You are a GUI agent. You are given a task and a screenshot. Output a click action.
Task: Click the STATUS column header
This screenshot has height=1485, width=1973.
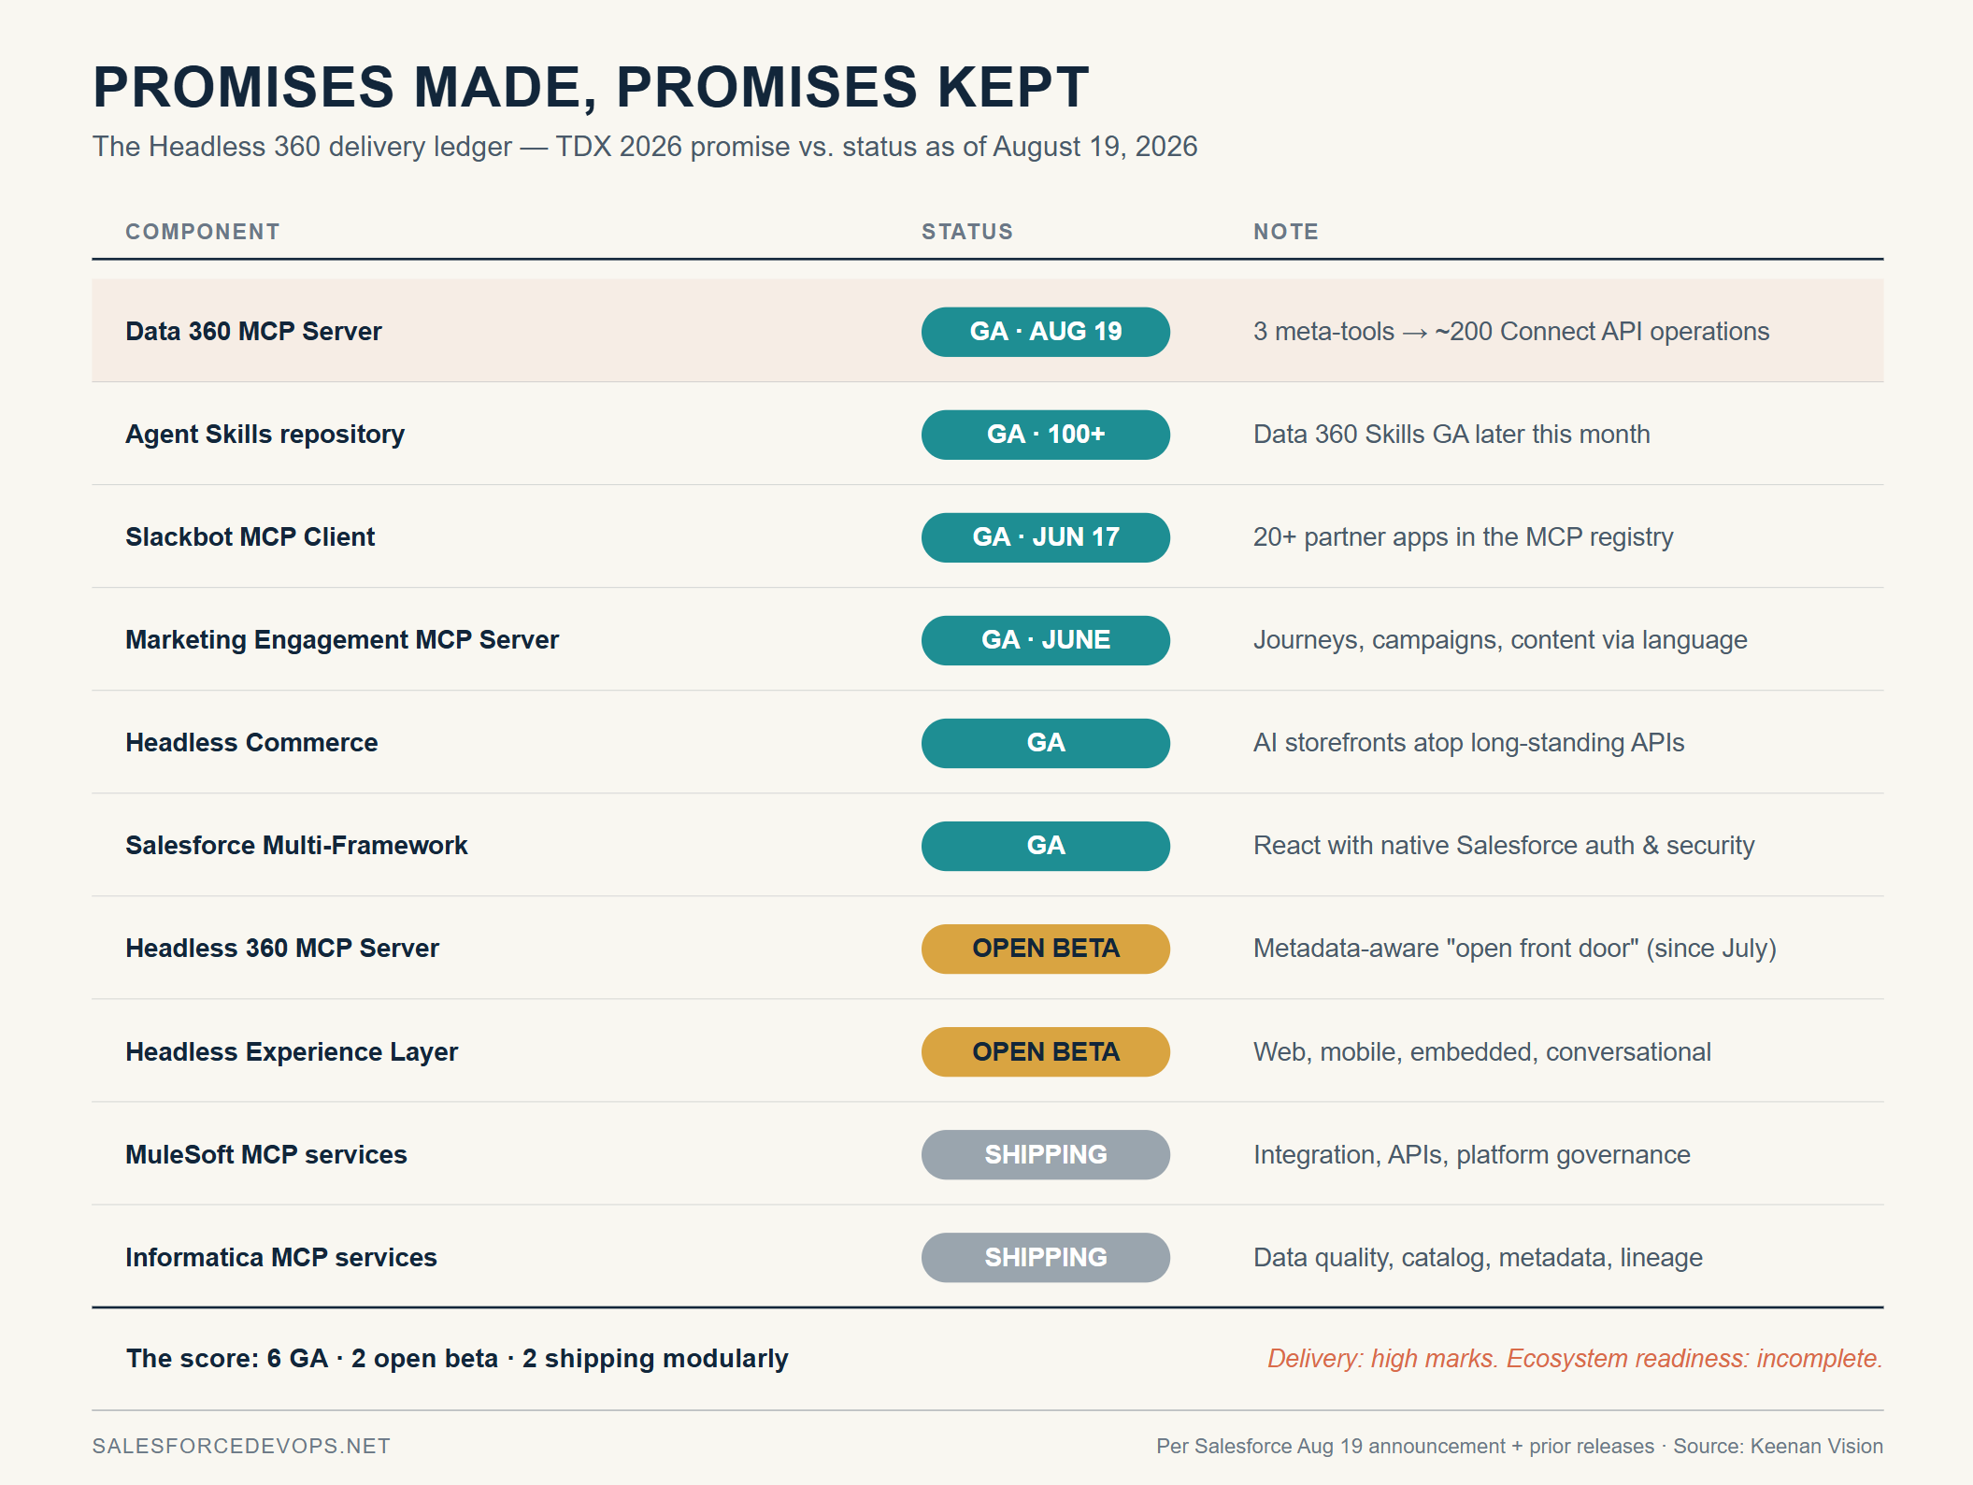pos(967,232)
